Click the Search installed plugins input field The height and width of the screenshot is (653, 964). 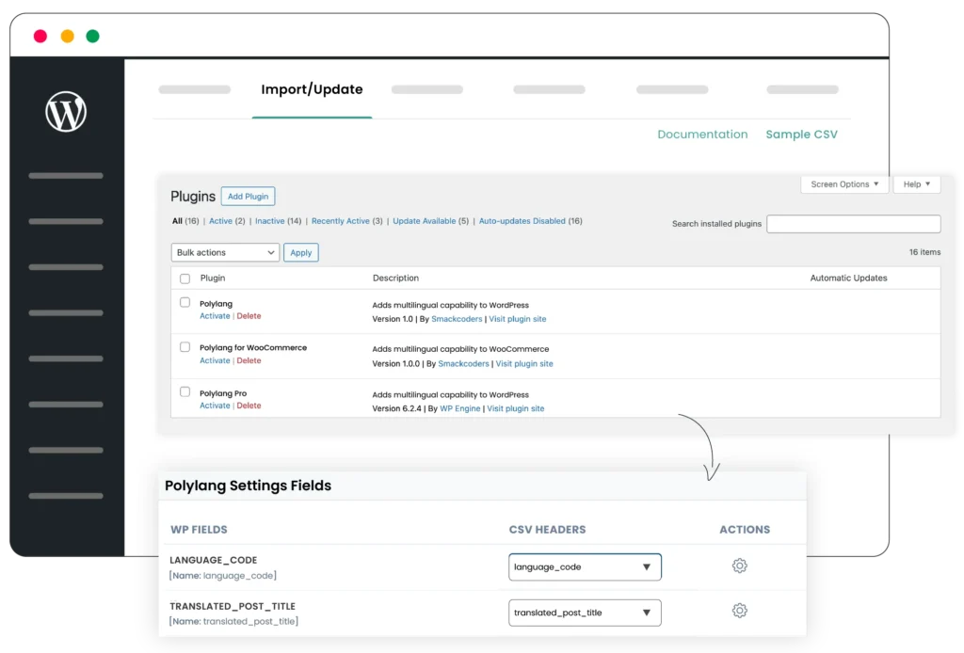coord(853,223)
